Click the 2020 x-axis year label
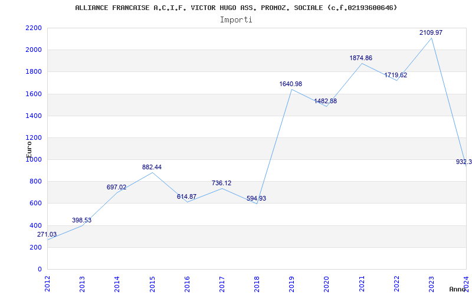Image resolution: width=472 pixels, height=295 pixels. click(327, 284)
